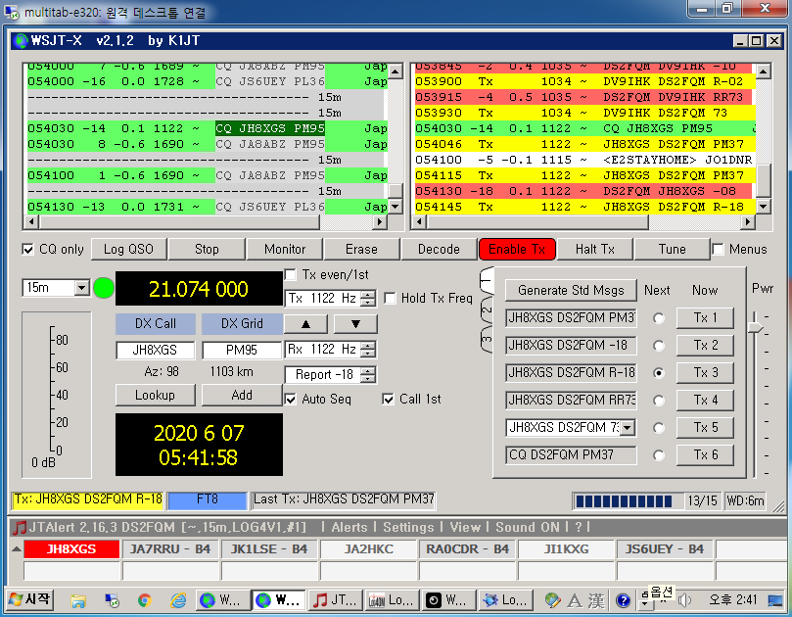Toggle the CQ only checkbox
The image size is (792, 617).
click(x=28, y=249)
